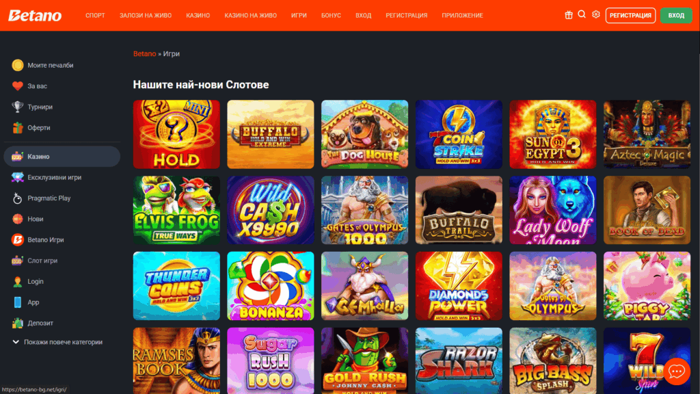Select the Казино sidebar category
Image resolution: width=700 pixels, height=394 pixels.
(x=62, y=157)
